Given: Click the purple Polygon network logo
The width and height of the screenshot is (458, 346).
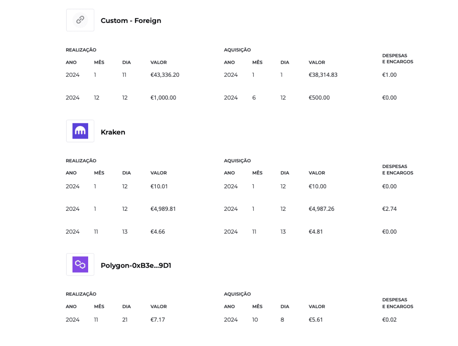Looking at the screenshot, I should [x=80, y=264].
